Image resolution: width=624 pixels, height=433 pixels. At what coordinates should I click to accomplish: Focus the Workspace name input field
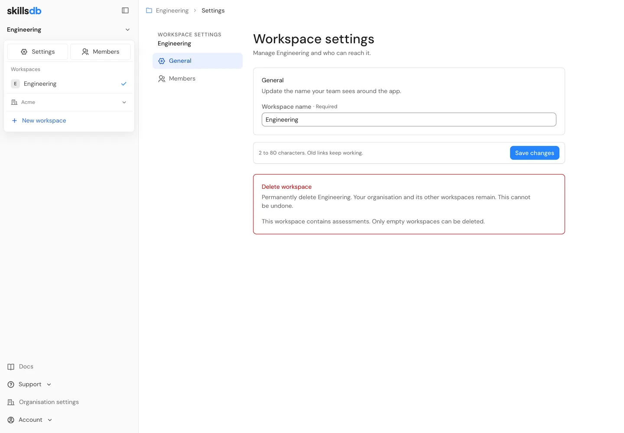click(409, 120)
